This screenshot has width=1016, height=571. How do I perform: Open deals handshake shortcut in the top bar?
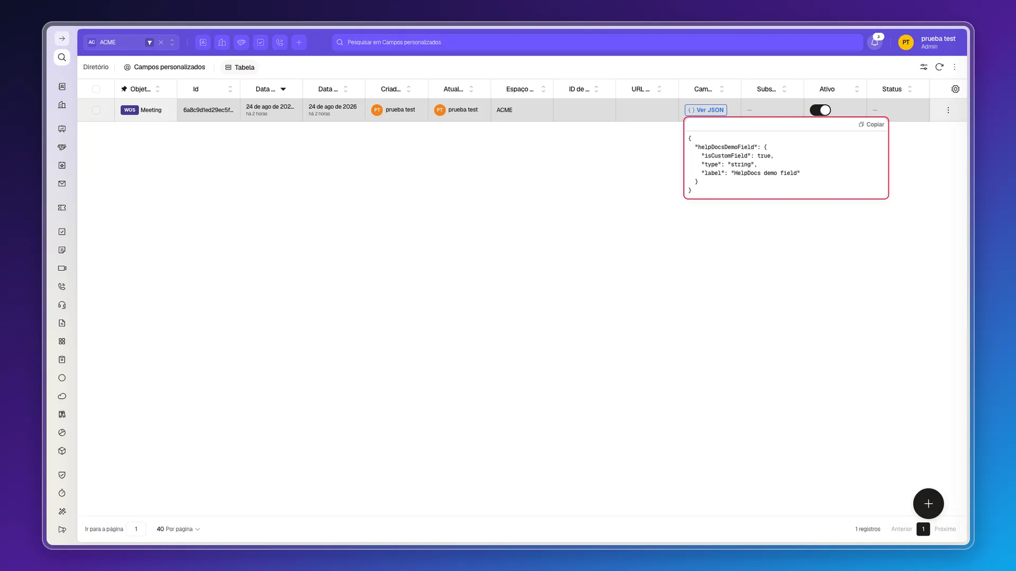click(241, 42)
